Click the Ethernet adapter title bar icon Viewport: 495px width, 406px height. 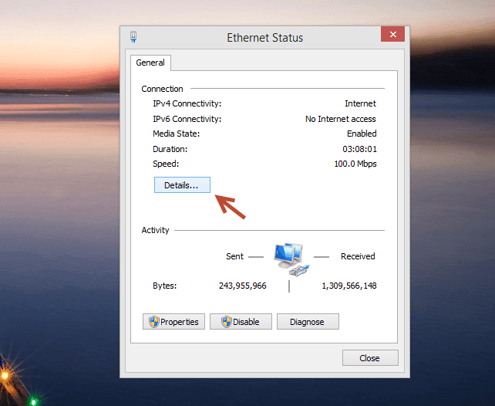(133, 37)
